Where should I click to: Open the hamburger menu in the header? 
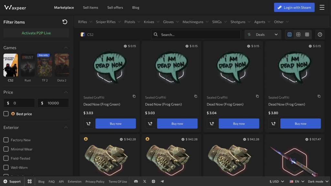point(322,7)
